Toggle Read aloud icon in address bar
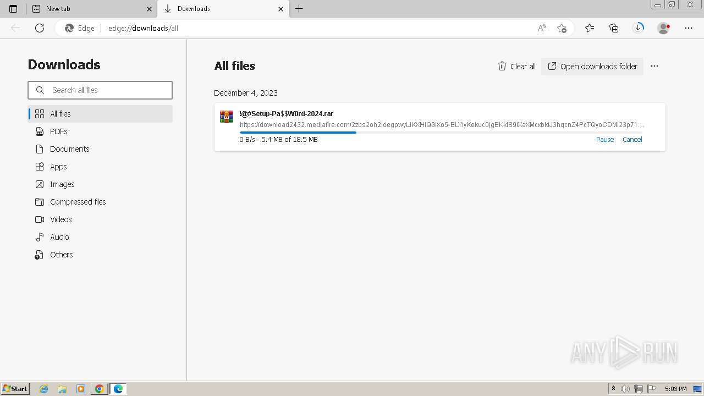704x396 pixels. 542,28
